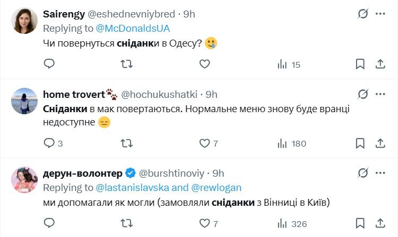Like home trovert's tweet with 7 likes

pyautogui.click(x=205, y=143)
